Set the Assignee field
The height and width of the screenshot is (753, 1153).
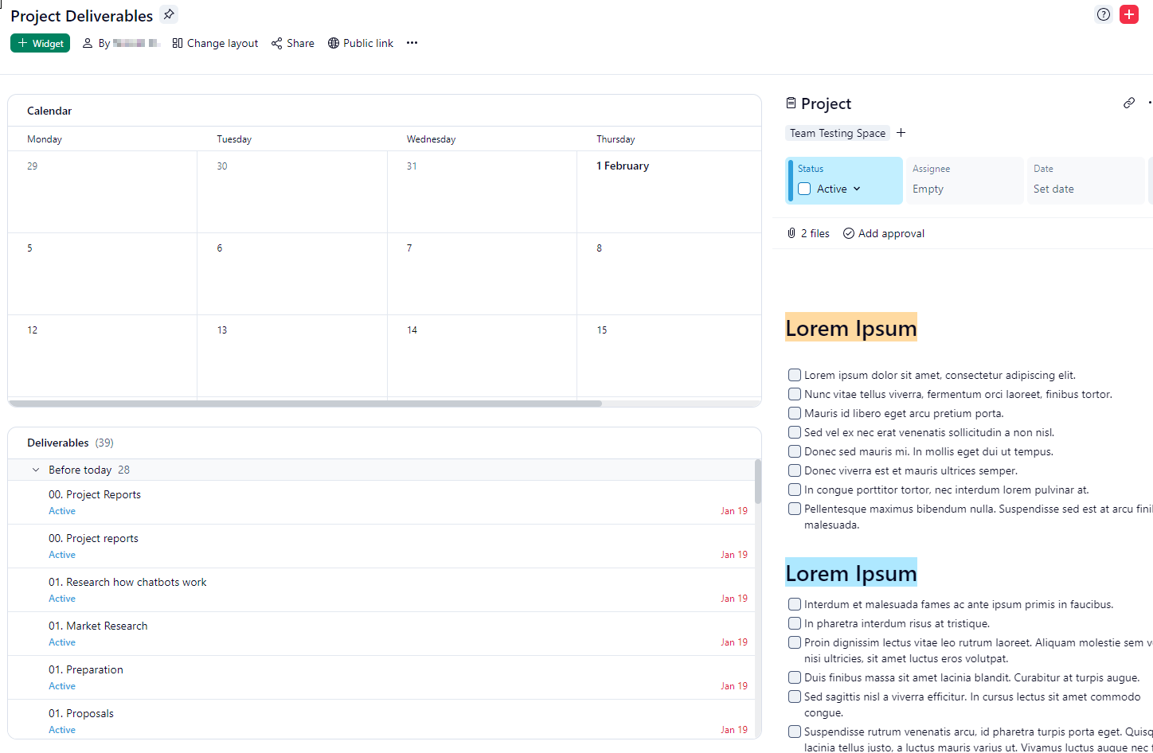[965, 181]
